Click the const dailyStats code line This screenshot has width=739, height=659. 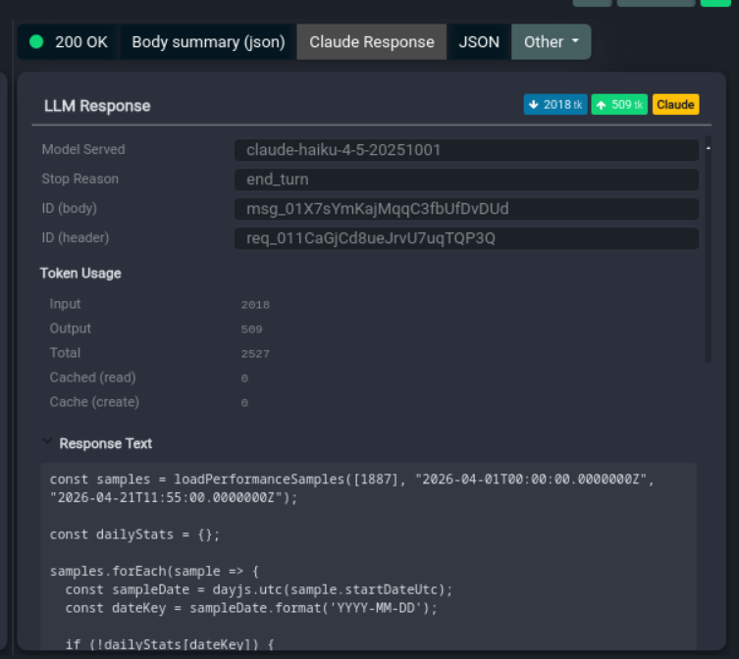pos(134,534)
